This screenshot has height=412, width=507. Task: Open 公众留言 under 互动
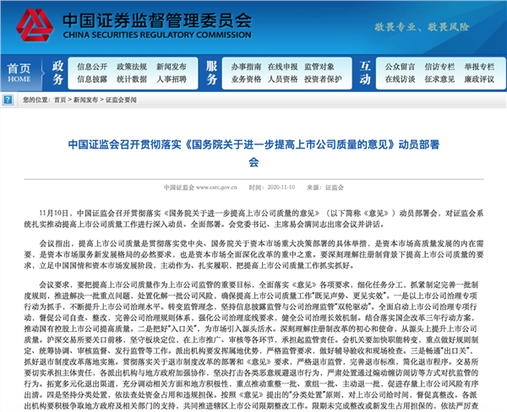pos(400,67)
